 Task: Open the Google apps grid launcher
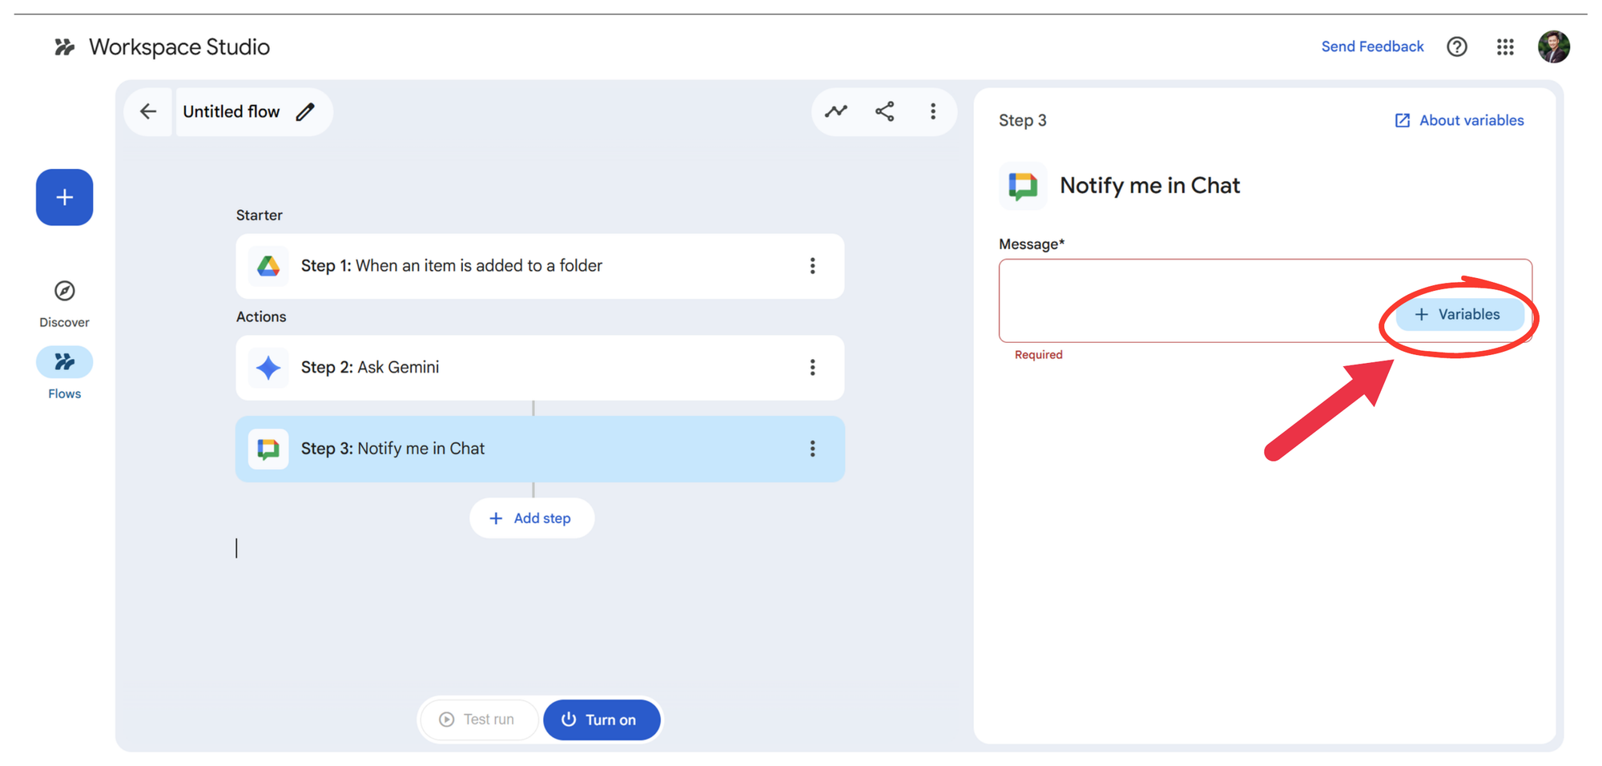(1505, 47)
